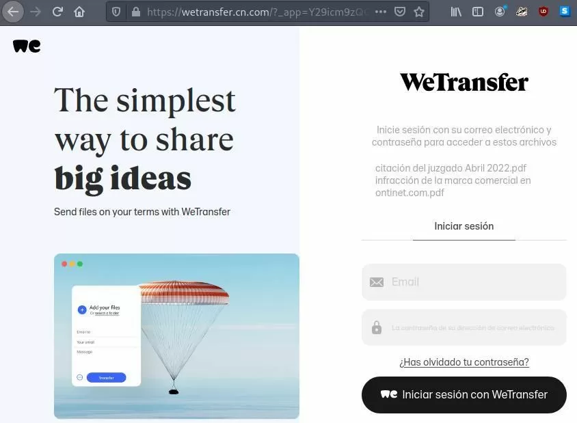Viewport: 577px width, 423px height.
Task: Click the URL address bar text
Action: (x=256, y=12)
